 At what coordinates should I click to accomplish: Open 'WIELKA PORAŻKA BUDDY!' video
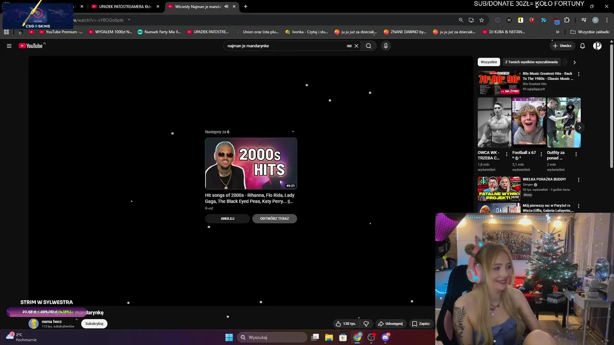499,188
